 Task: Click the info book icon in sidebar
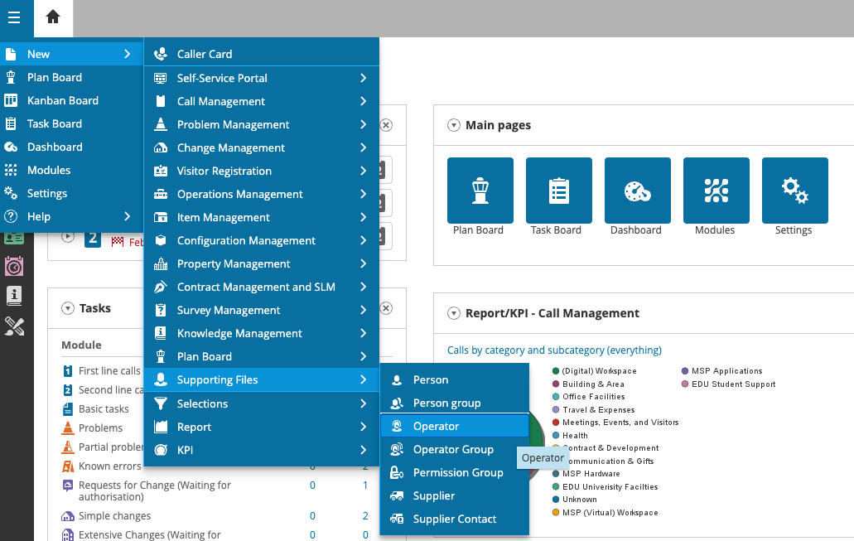(x=14, y=296)
